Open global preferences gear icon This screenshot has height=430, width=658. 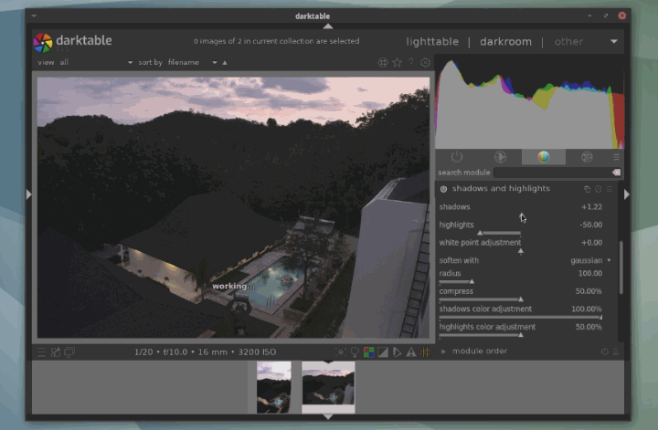coord(425,62)
